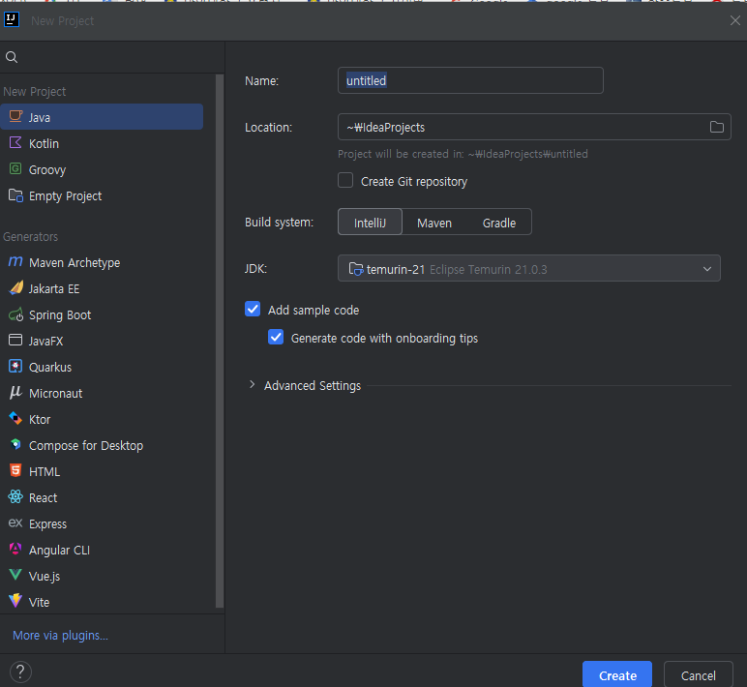Viewport: 747px width, 687px height.
Task: Click the Cancel button
Action: (x=699, y=674)
